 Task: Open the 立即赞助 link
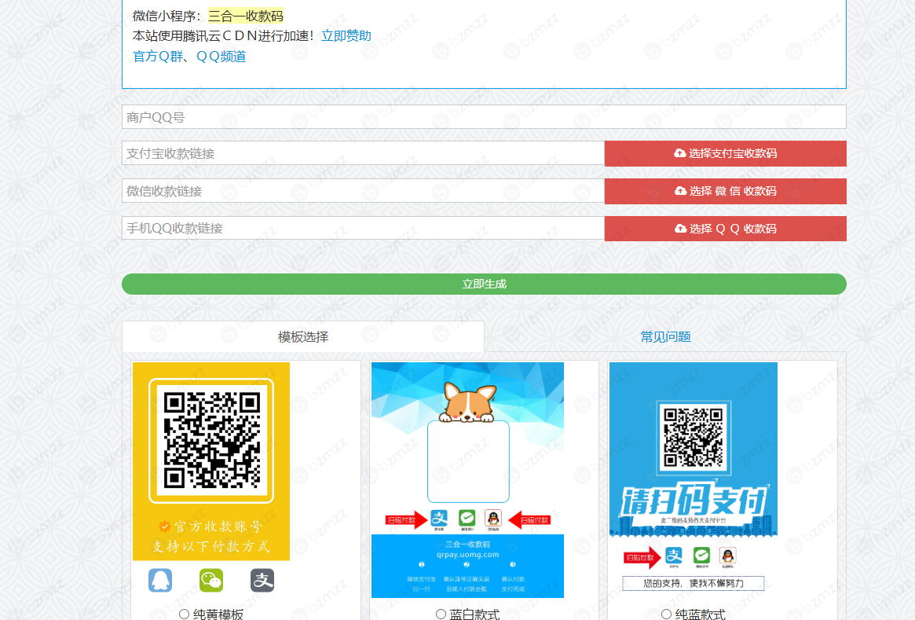pyautogui.click(x=346, y=36)
